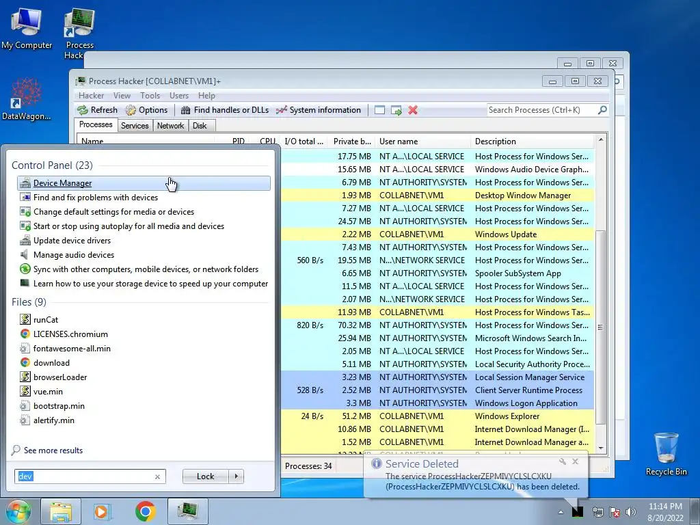This screenshot has width=700, height=525.
Task: Click the process list scroll down arrow
Action: (601, 448)
